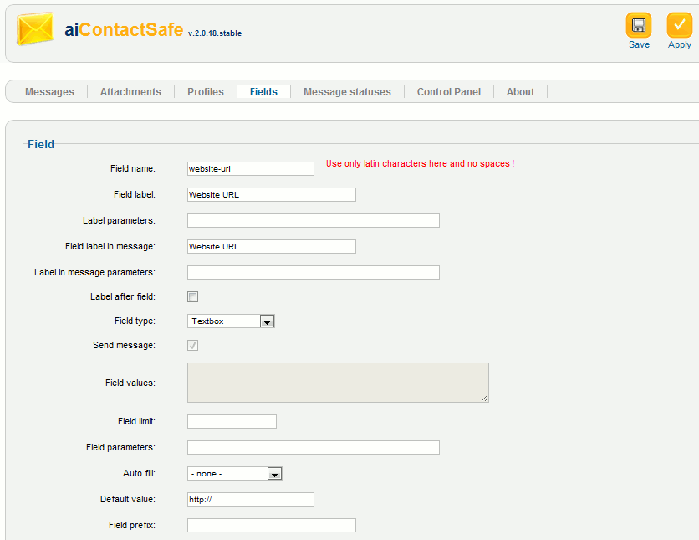This screenshot has width=699, height=540.
Task: Focus the Field label text box
Action: tap(272, 195)
